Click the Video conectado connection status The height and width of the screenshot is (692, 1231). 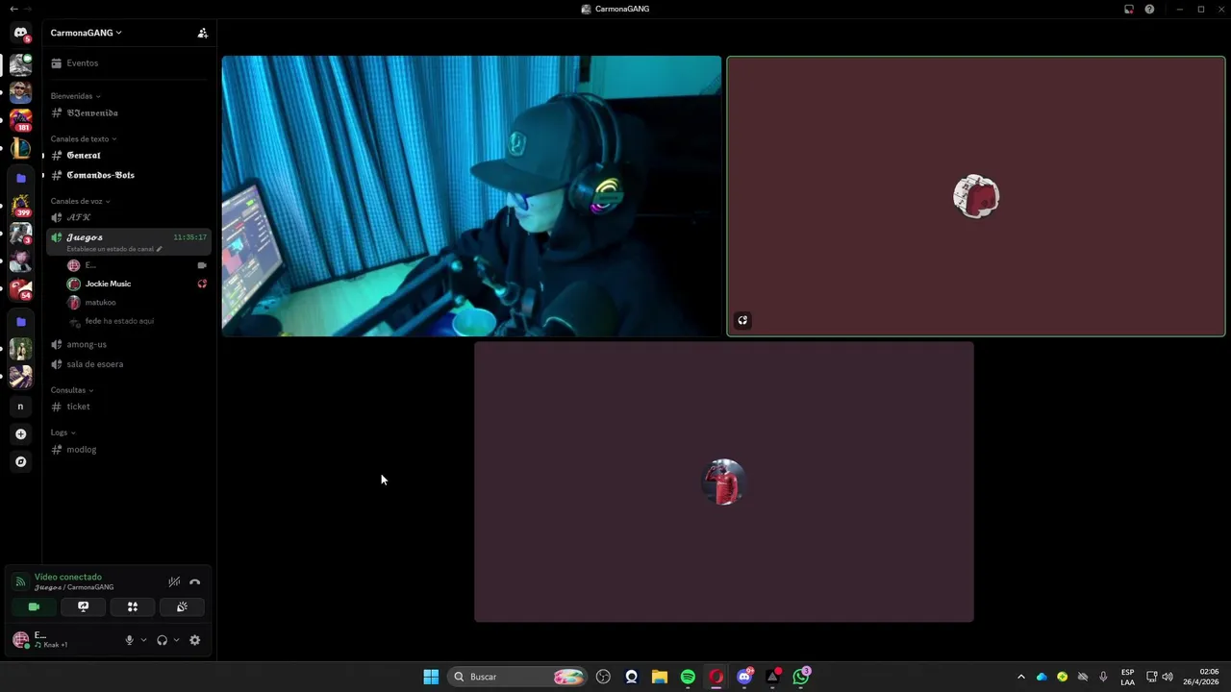click(68, 577)
